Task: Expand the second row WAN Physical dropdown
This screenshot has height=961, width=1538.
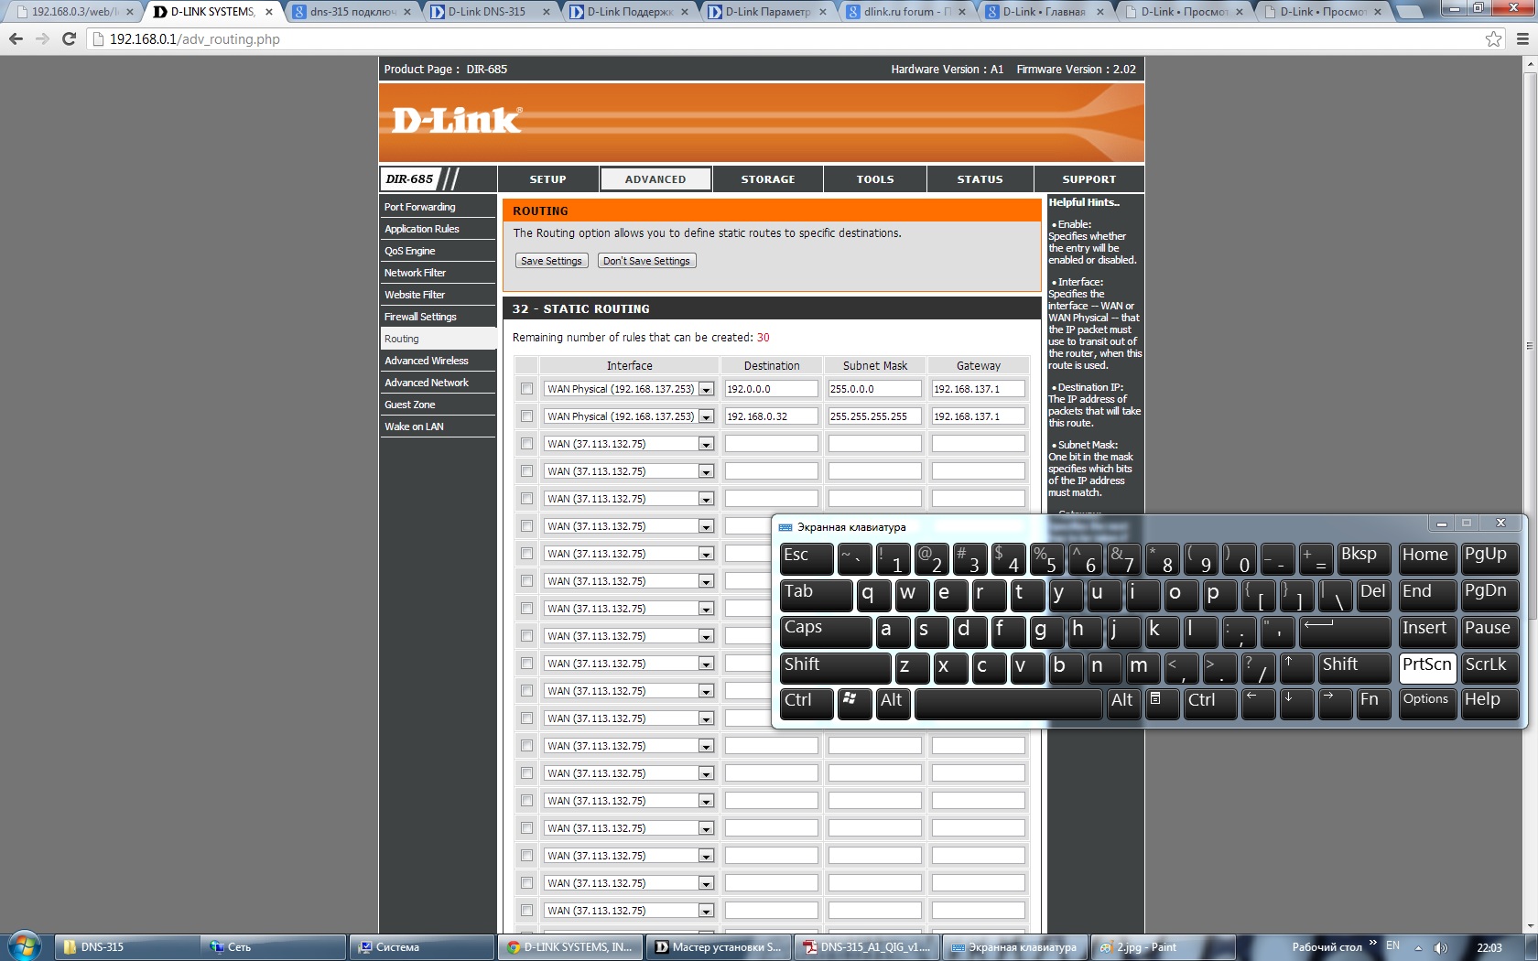Action: pyautogui.click(x=706, y=416)
